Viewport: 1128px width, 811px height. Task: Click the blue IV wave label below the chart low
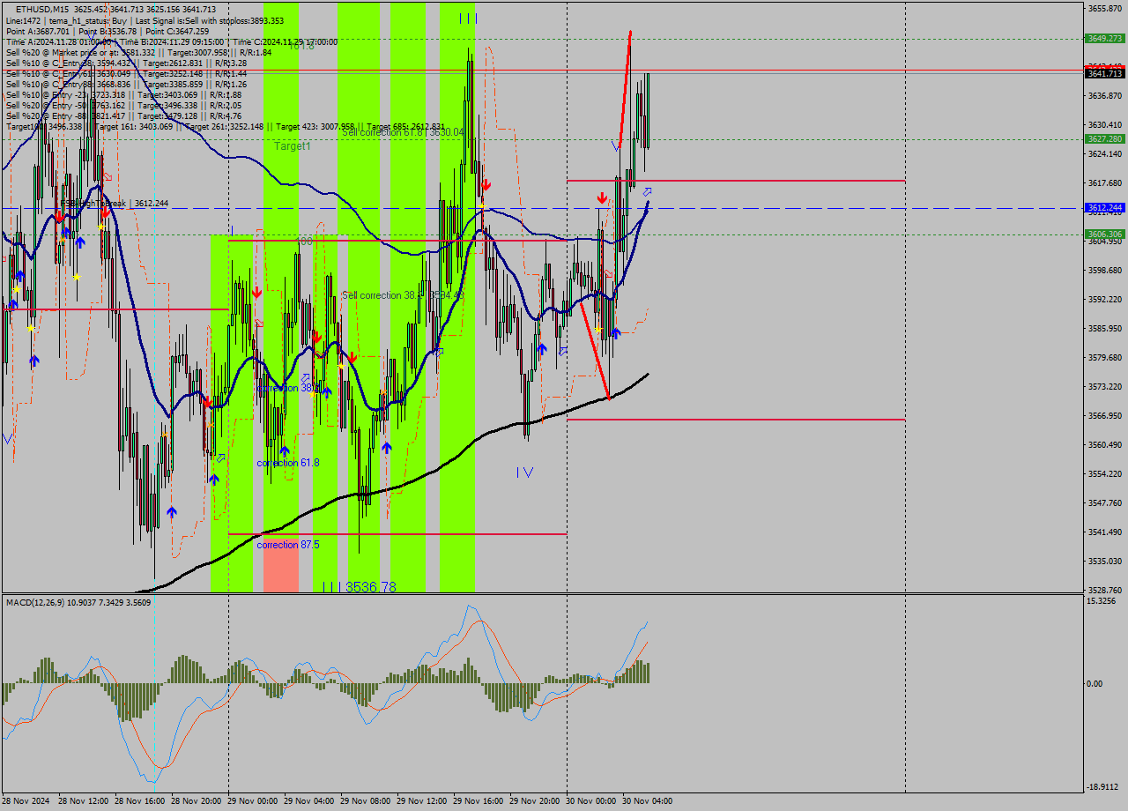pos(524,472)
